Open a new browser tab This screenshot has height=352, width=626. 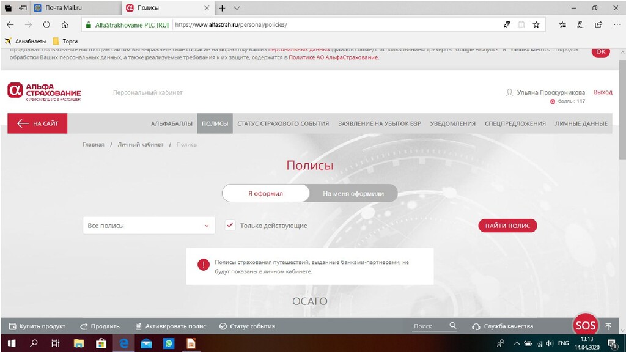tap(222, 8)
